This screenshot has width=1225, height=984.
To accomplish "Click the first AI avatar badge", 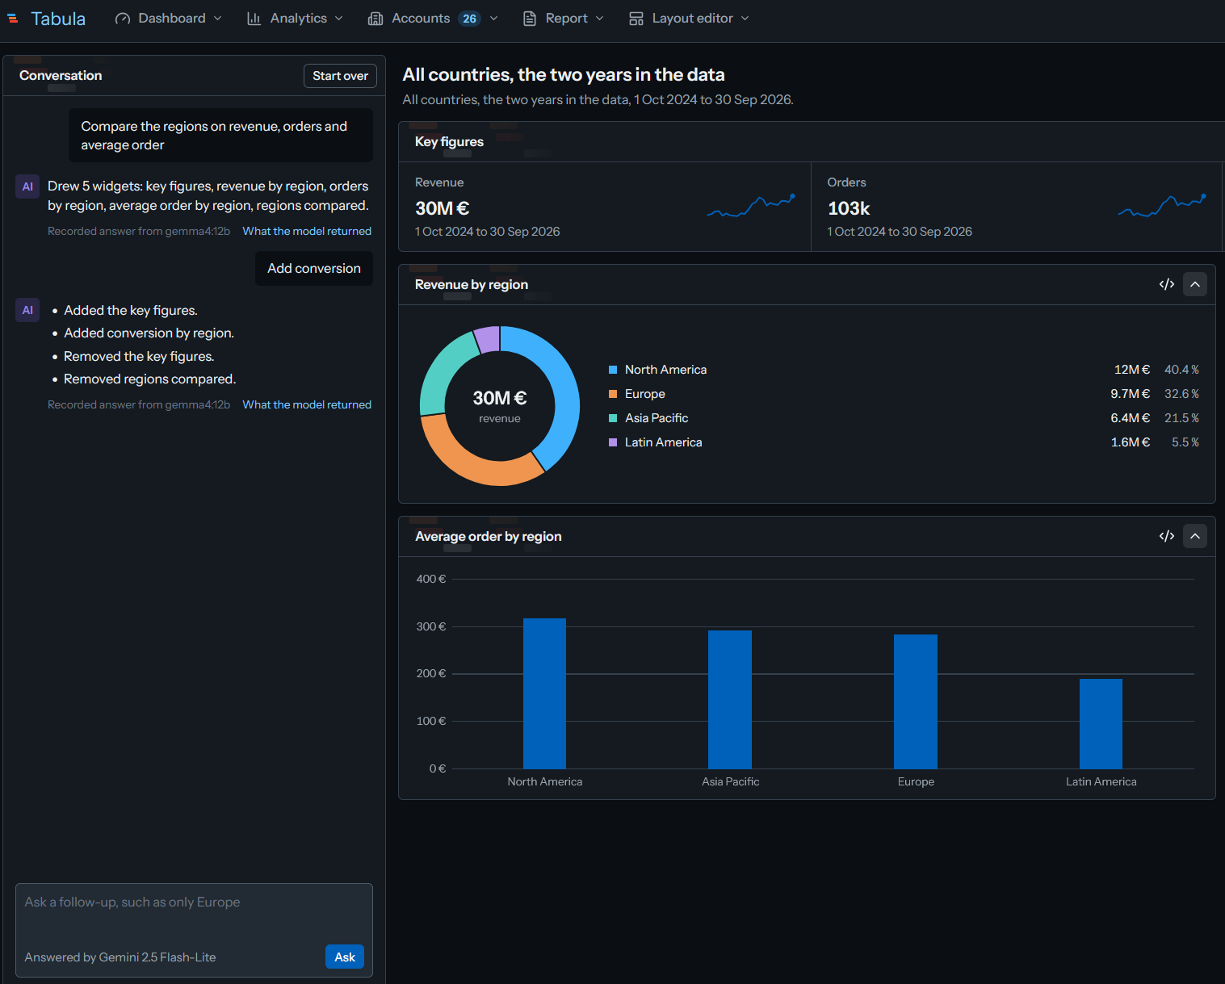I will pyautogui.click(x=27, y=186).
